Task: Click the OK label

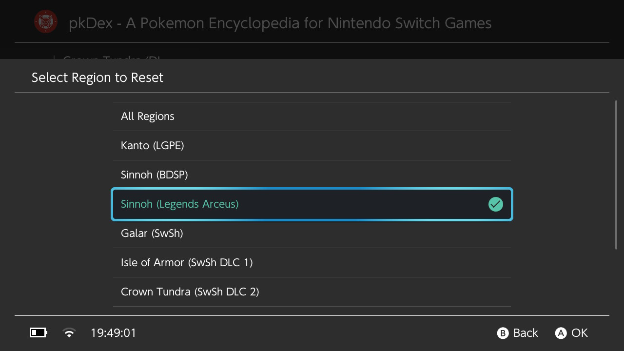Action: point(580,333)
